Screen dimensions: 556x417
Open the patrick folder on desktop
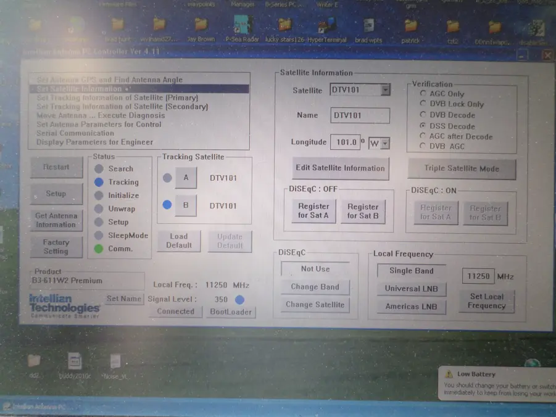[410, 28]
